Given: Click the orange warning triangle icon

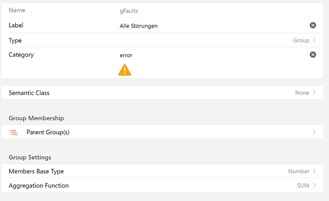Looking at the screenshot, I should 124,70.
